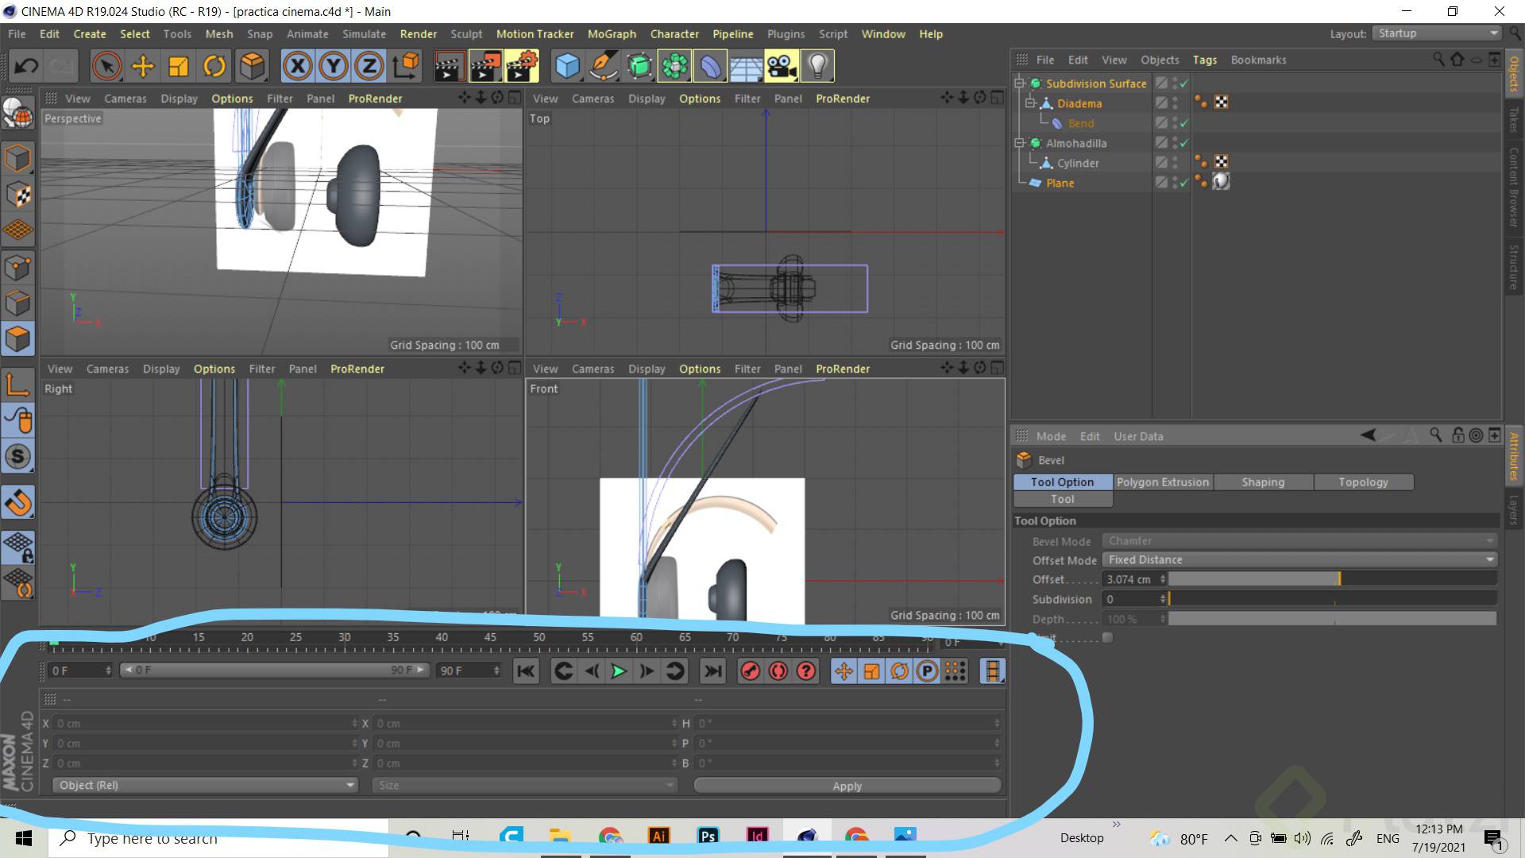Select the Pen spline tool icon
The width and height of the screenshot is (1525, 858).
click(604, 66)
